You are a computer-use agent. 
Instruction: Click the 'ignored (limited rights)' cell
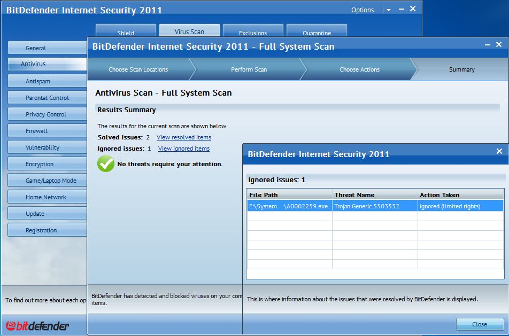click(461, 206)
